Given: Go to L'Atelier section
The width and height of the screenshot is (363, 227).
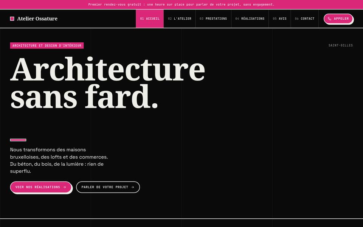Looking at the screenshot, I should (x=180, y=19).
